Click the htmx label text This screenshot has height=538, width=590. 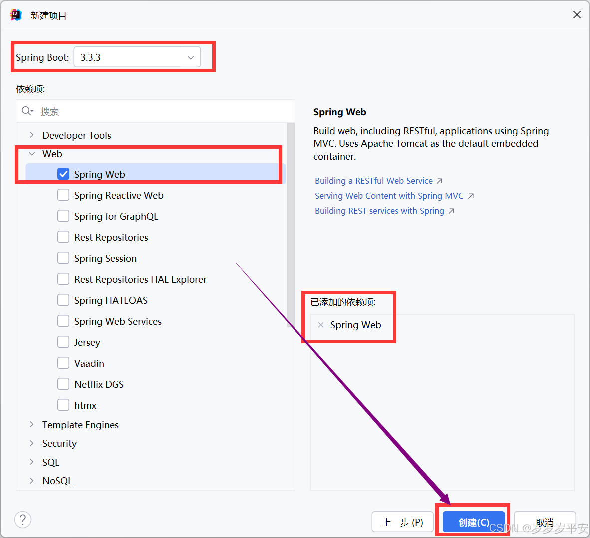(x=85, y=405)
